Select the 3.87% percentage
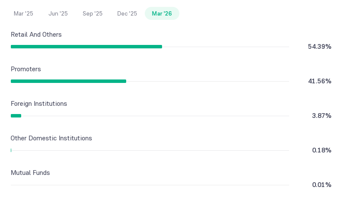This screenshot has width=344, height=203. point(322,116)
